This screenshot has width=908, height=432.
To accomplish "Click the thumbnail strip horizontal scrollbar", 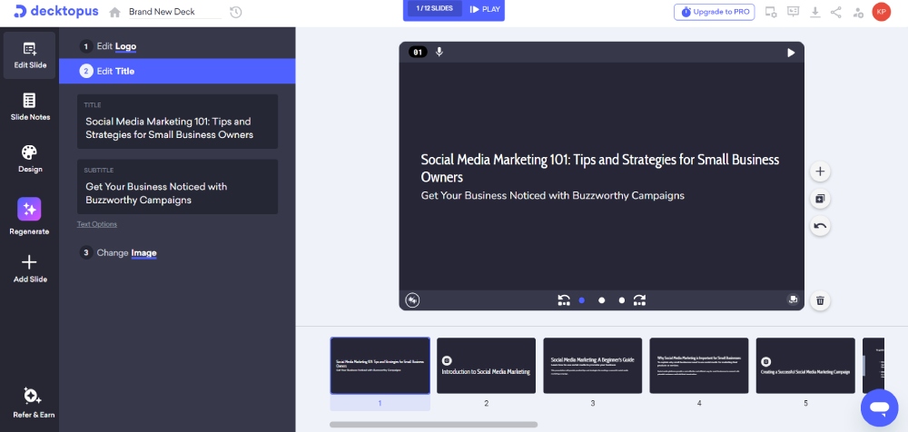I will tap(433, 424).
